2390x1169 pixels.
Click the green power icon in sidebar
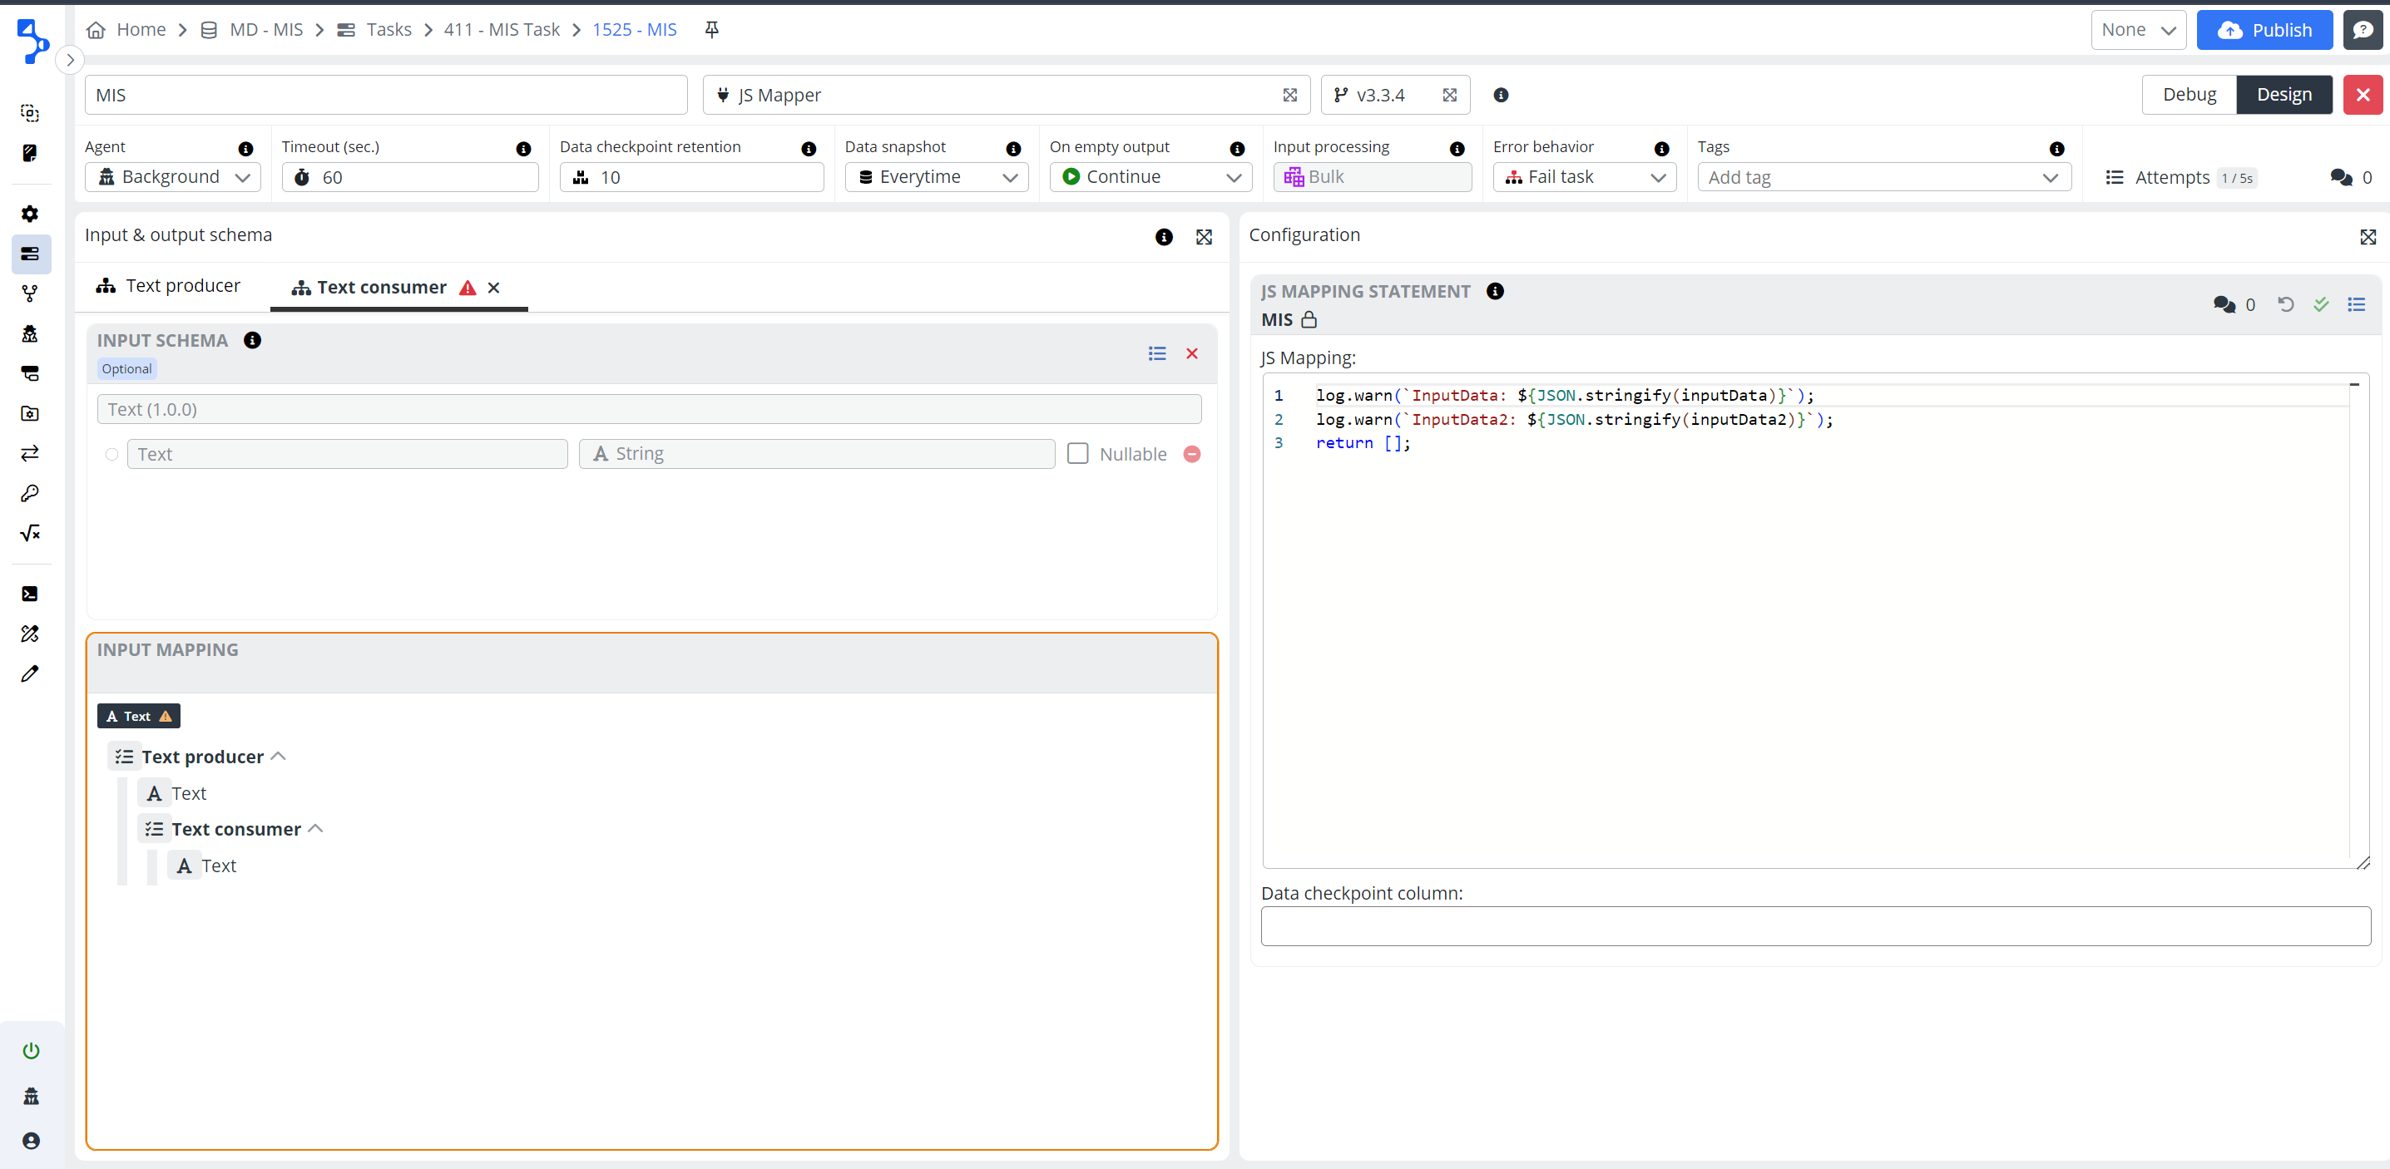pos(31,1050)
